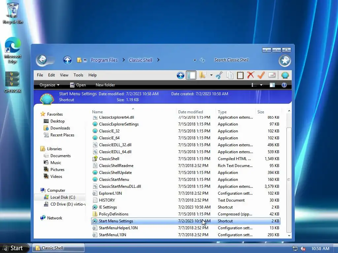The height and width of the screenshot is (253, 338).
Task: Click the Paste clipboard icon
Action: (x=240, y=75)
